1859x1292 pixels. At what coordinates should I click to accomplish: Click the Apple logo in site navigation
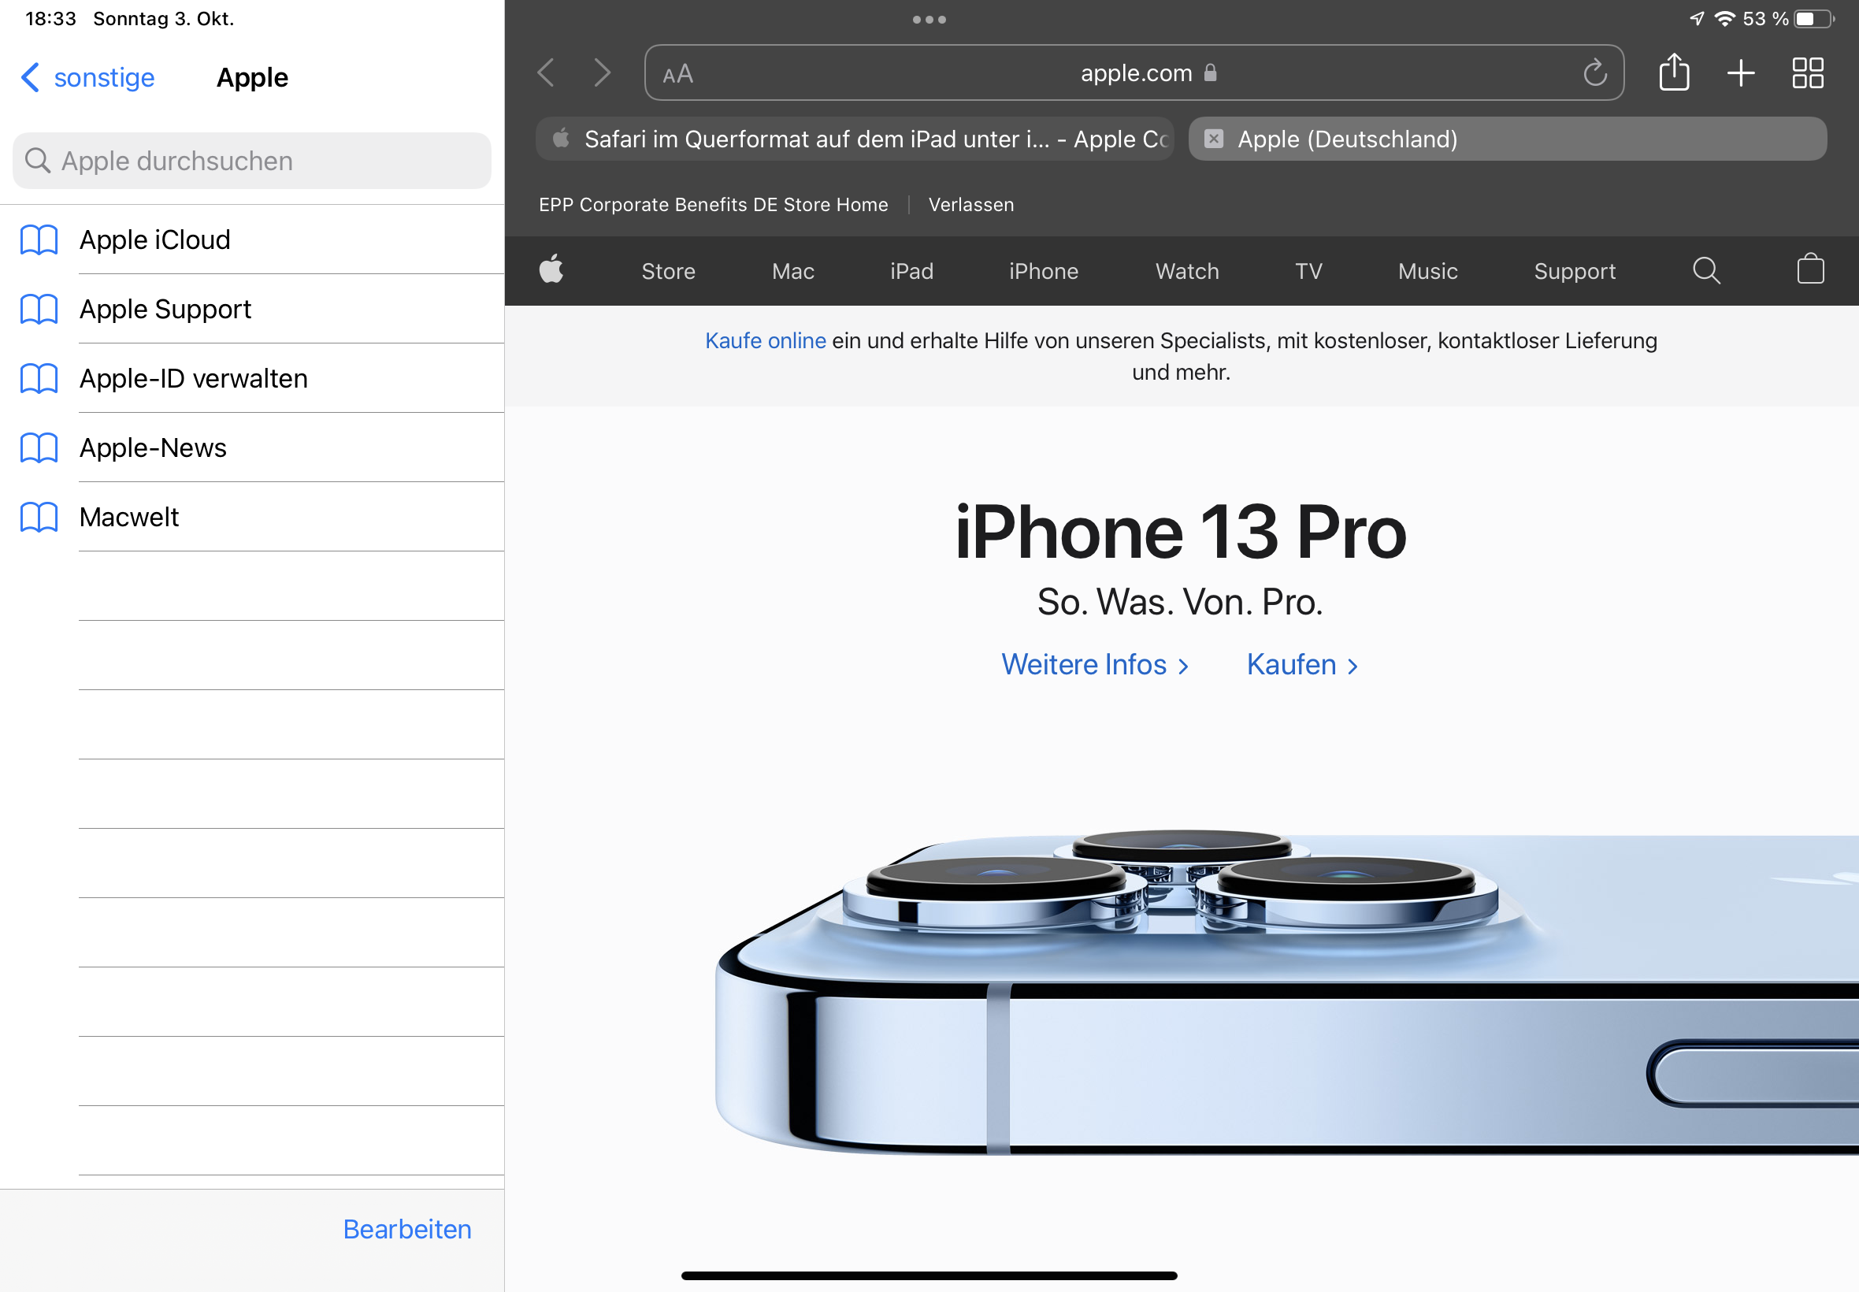[551, 269]
